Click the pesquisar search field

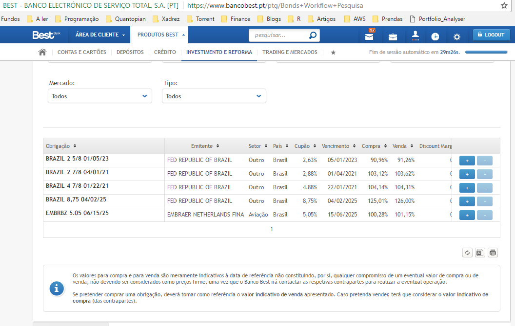pos(280,36)
